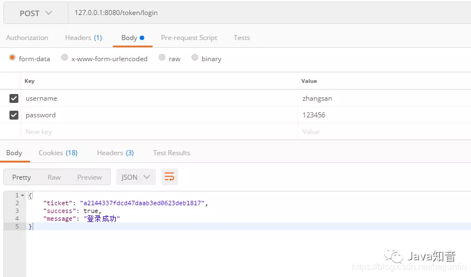Image resolution: width=471 pixels, height=277 pixels.
Task: Open the response Body tab
Action: 14,153
